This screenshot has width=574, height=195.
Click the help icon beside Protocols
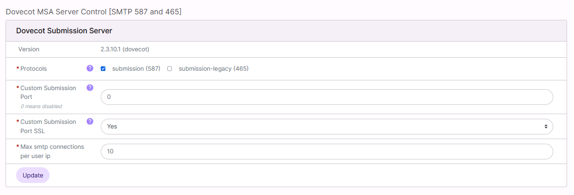(90, 68)
